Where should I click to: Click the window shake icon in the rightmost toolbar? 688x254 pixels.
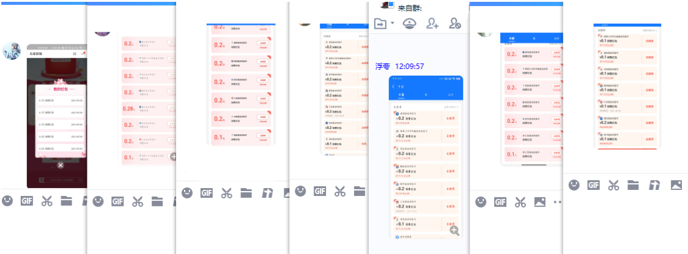654,185
